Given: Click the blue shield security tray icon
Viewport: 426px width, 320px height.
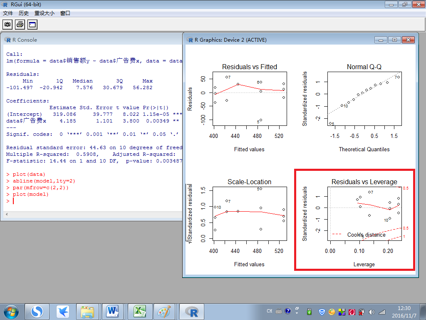Looking at the screenshot, I should 322,312.
